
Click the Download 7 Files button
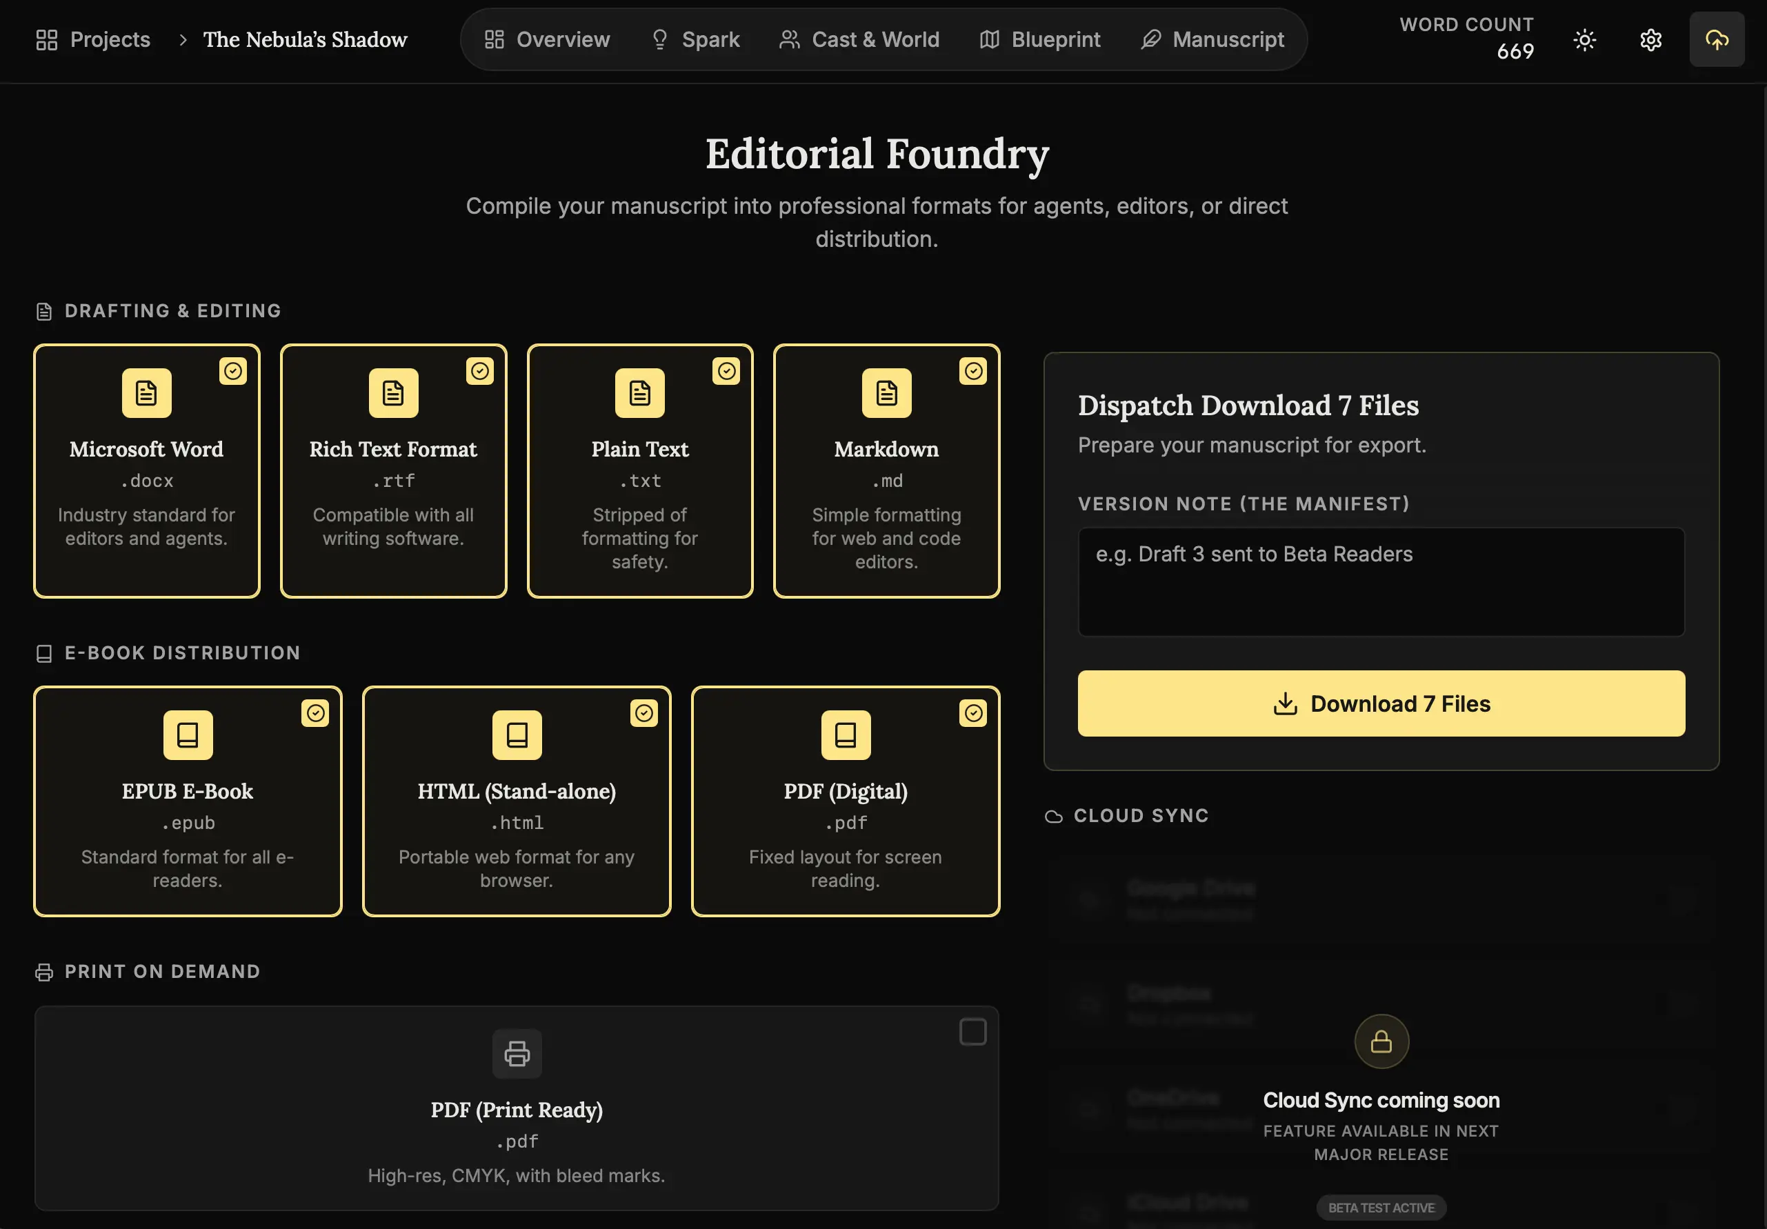pyautogui.click(x=1381, y=703)
